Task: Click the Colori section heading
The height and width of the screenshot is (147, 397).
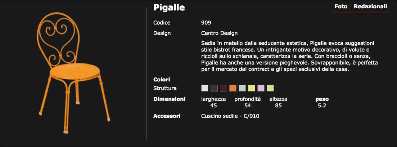Action: point(162,79)
